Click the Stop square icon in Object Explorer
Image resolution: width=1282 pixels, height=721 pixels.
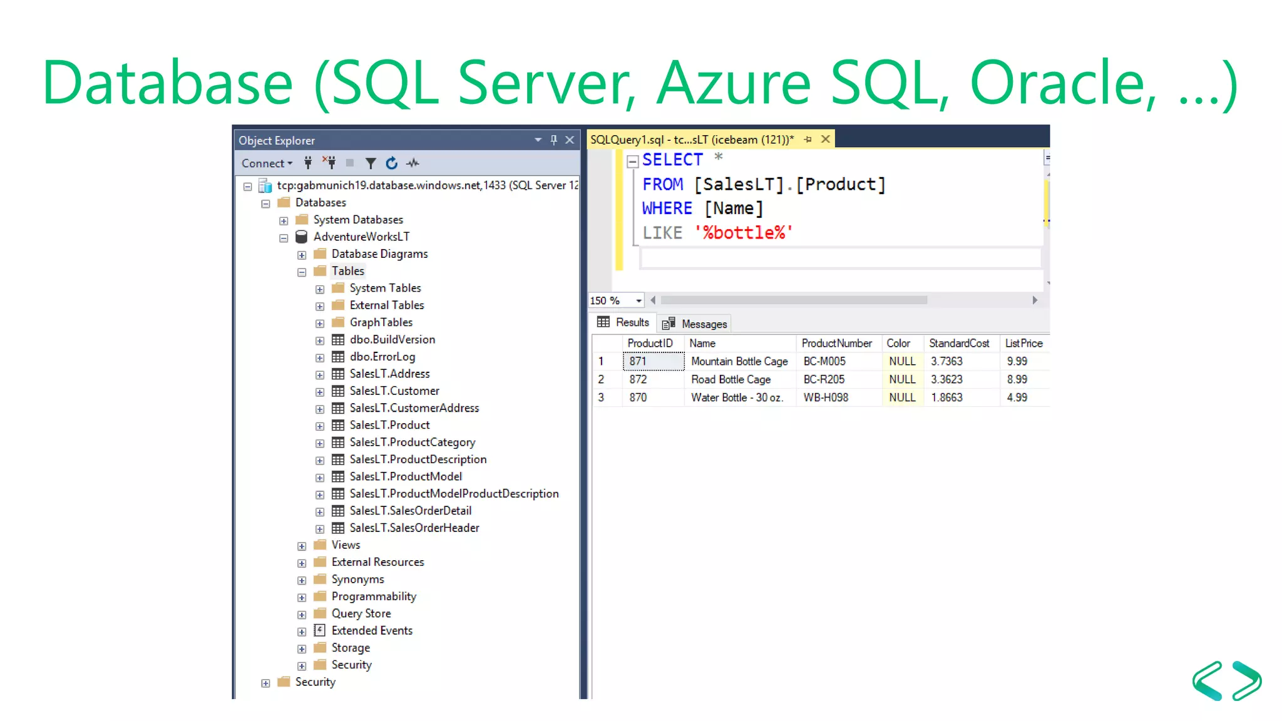pyautogui.click(x=350, y=163)
